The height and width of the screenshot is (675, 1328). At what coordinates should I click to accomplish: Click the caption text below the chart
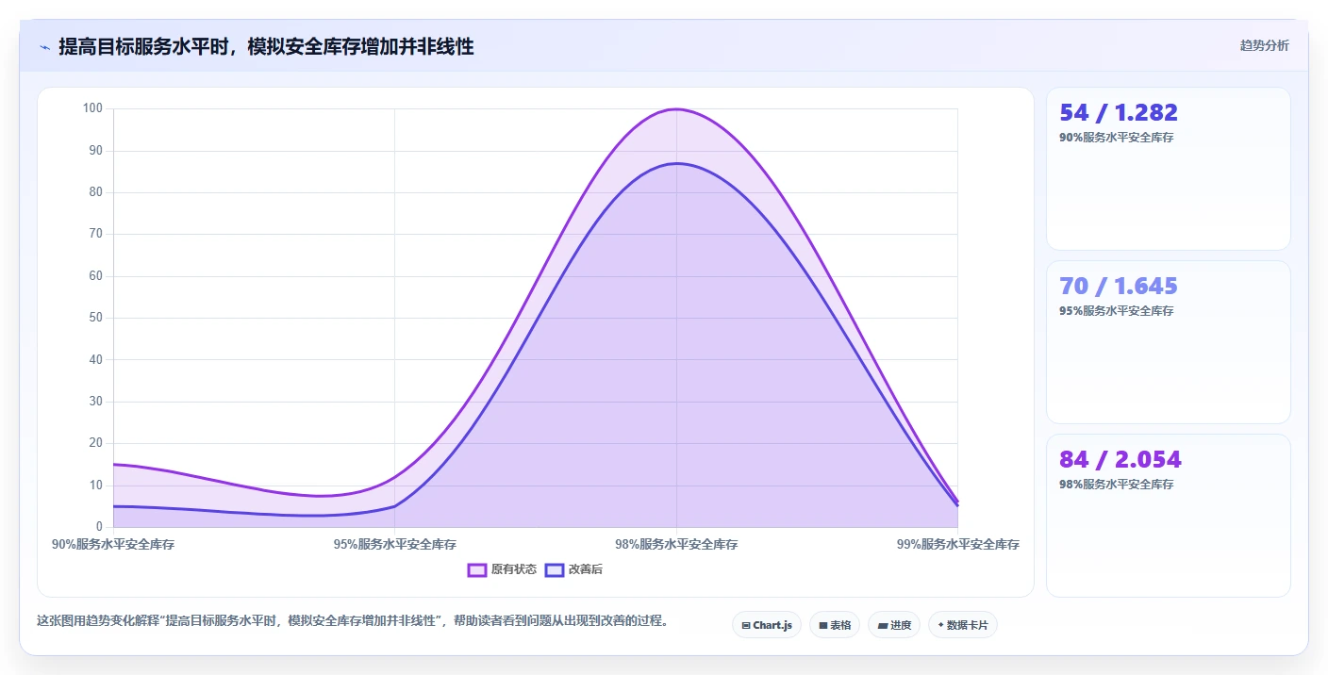tap(353, 621)
